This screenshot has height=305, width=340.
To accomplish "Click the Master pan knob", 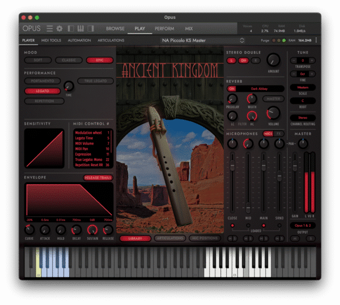I will [x=303, y=144].
